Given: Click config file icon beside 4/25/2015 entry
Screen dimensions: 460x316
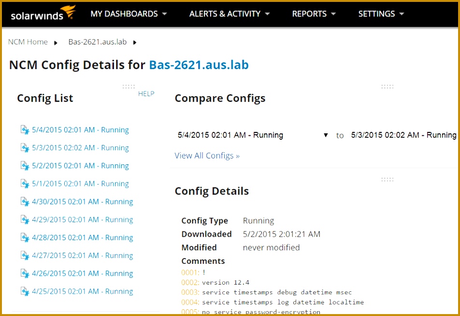Looking at the screenshot, I should (25, 291).
